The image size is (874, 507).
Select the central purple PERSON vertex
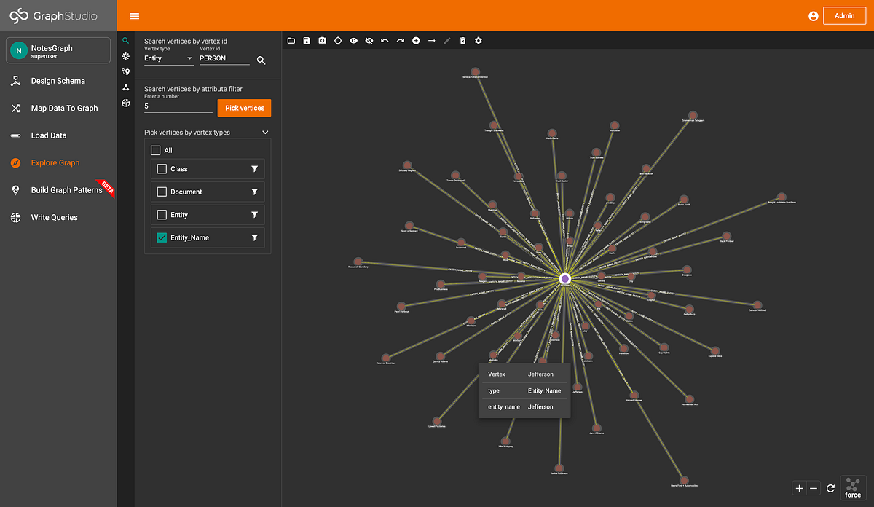click(x=564, y=278)
